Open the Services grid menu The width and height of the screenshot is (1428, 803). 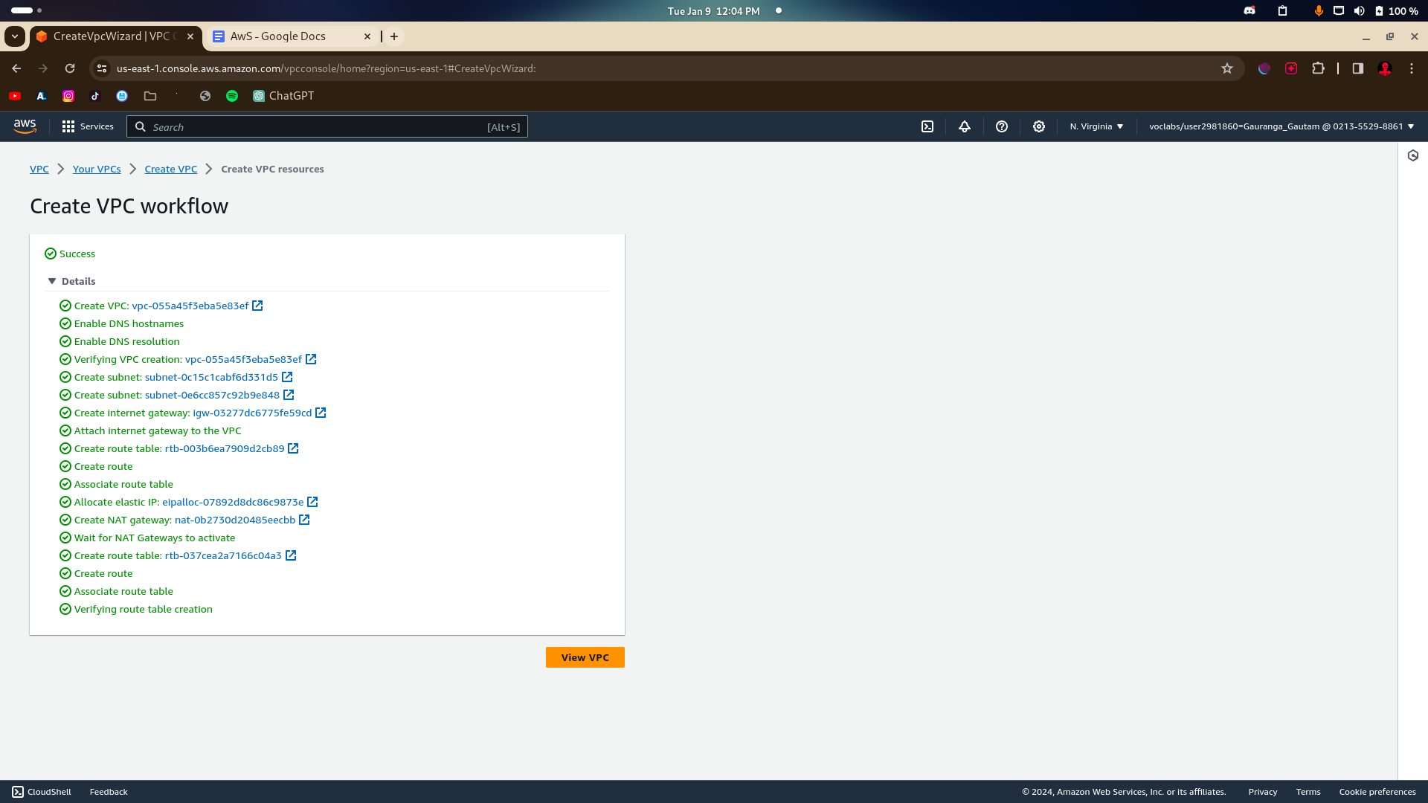88,126
